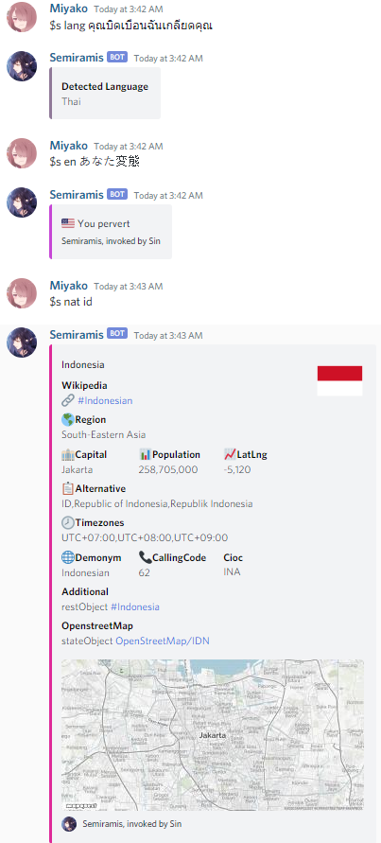Click the Miyako username above '$s nat id'
Image resolution: width=381 pixels, height=843 pixels.
tap(68, 286)
